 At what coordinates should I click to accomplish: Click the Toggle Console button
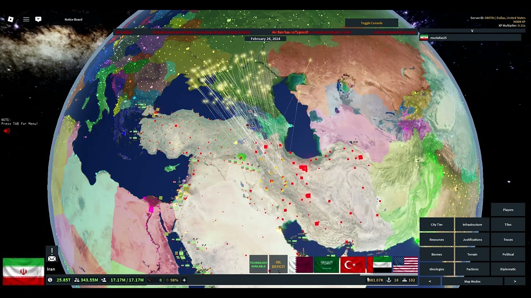[372, 23]
